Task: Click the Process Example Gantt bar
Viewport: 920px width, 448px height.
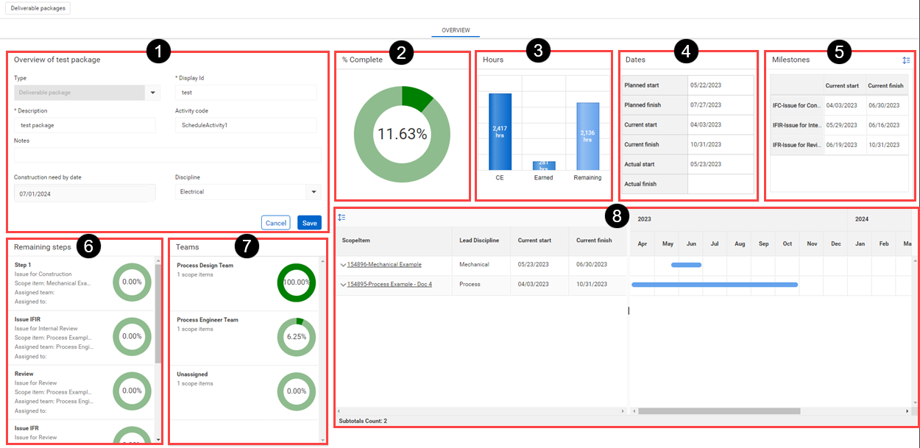Action: point(714,285)
